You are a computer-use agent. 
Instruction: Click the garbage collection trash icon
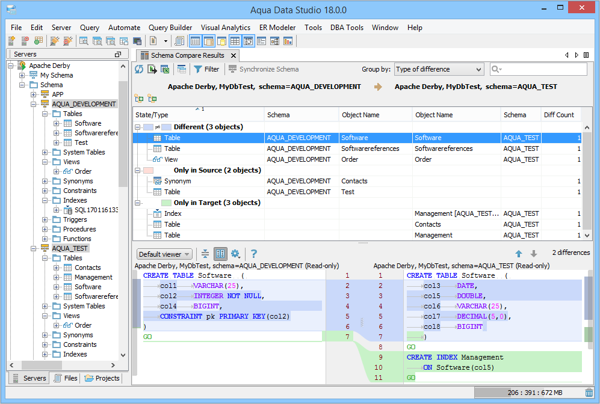click(589, 393)
